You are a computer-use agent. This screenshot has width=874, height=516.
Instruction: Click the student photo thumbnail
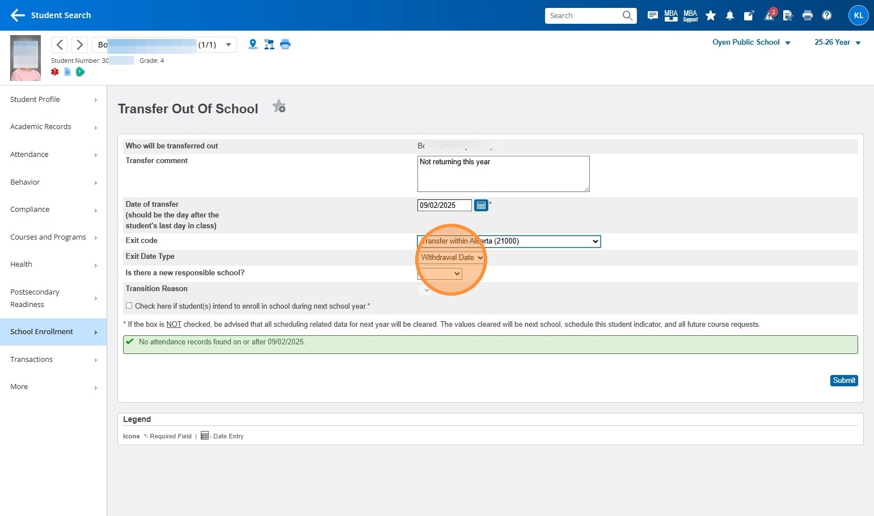tap(26, 58)
